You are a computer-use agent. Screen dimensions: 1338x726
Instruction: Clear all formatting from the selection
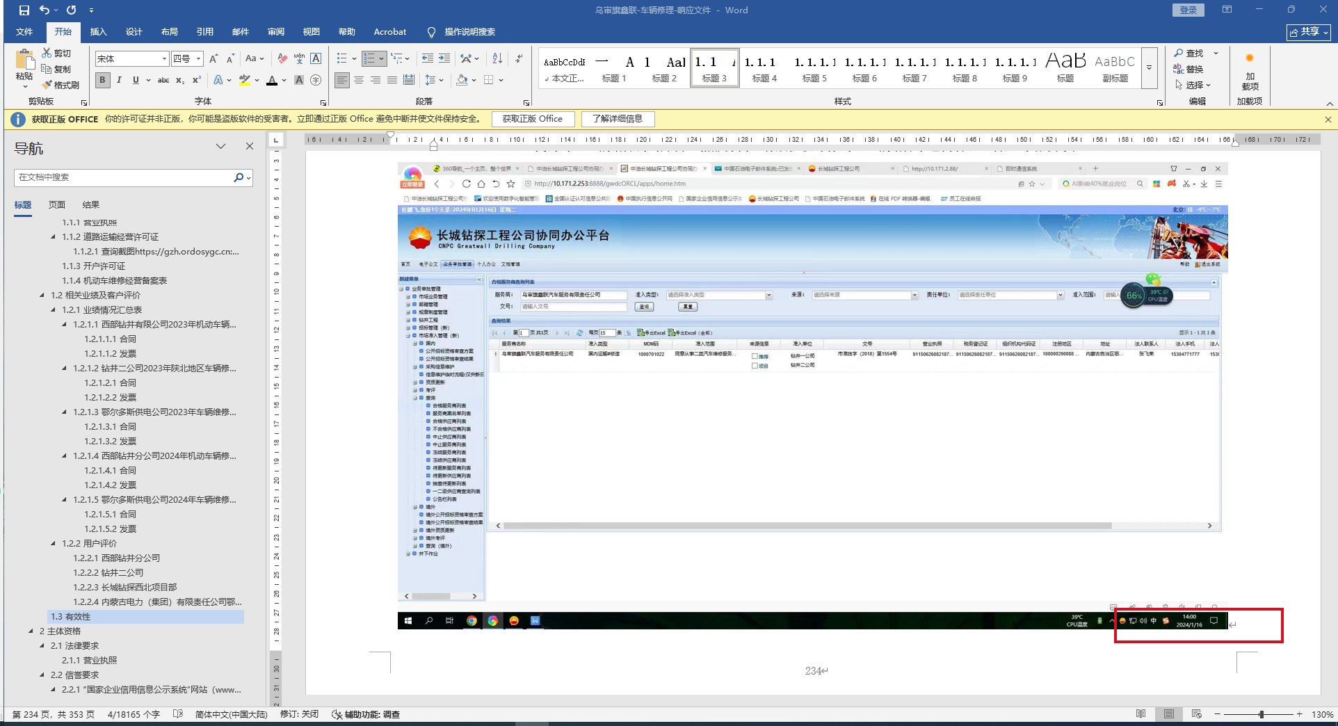coord(282,59)
